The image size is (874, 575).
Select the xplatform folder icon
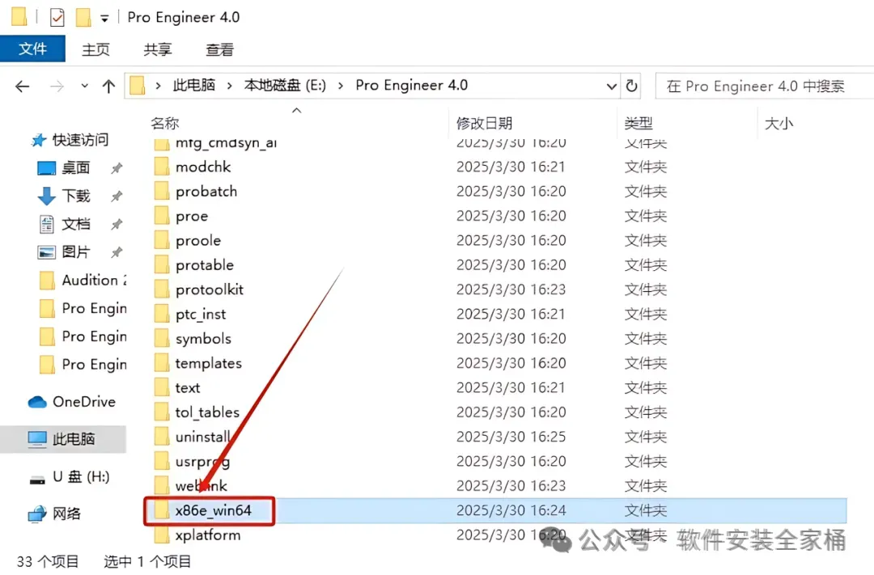[162, 535]
